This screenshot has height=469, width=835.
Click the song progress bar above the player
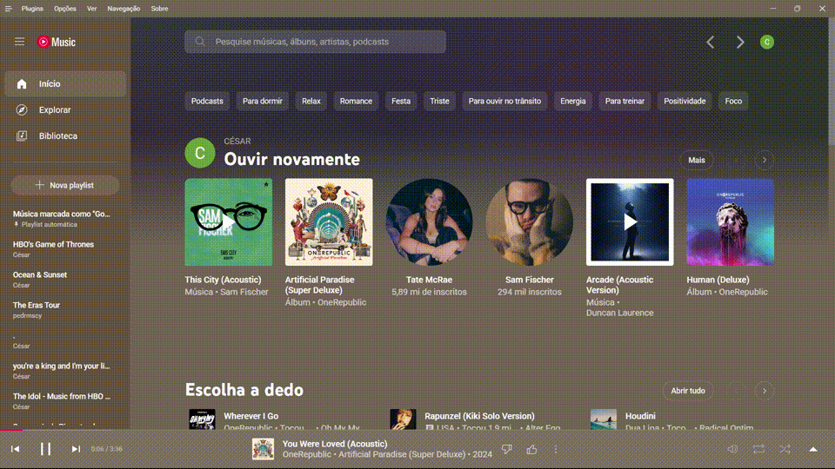pyautogui.click(x=417, y=430)
